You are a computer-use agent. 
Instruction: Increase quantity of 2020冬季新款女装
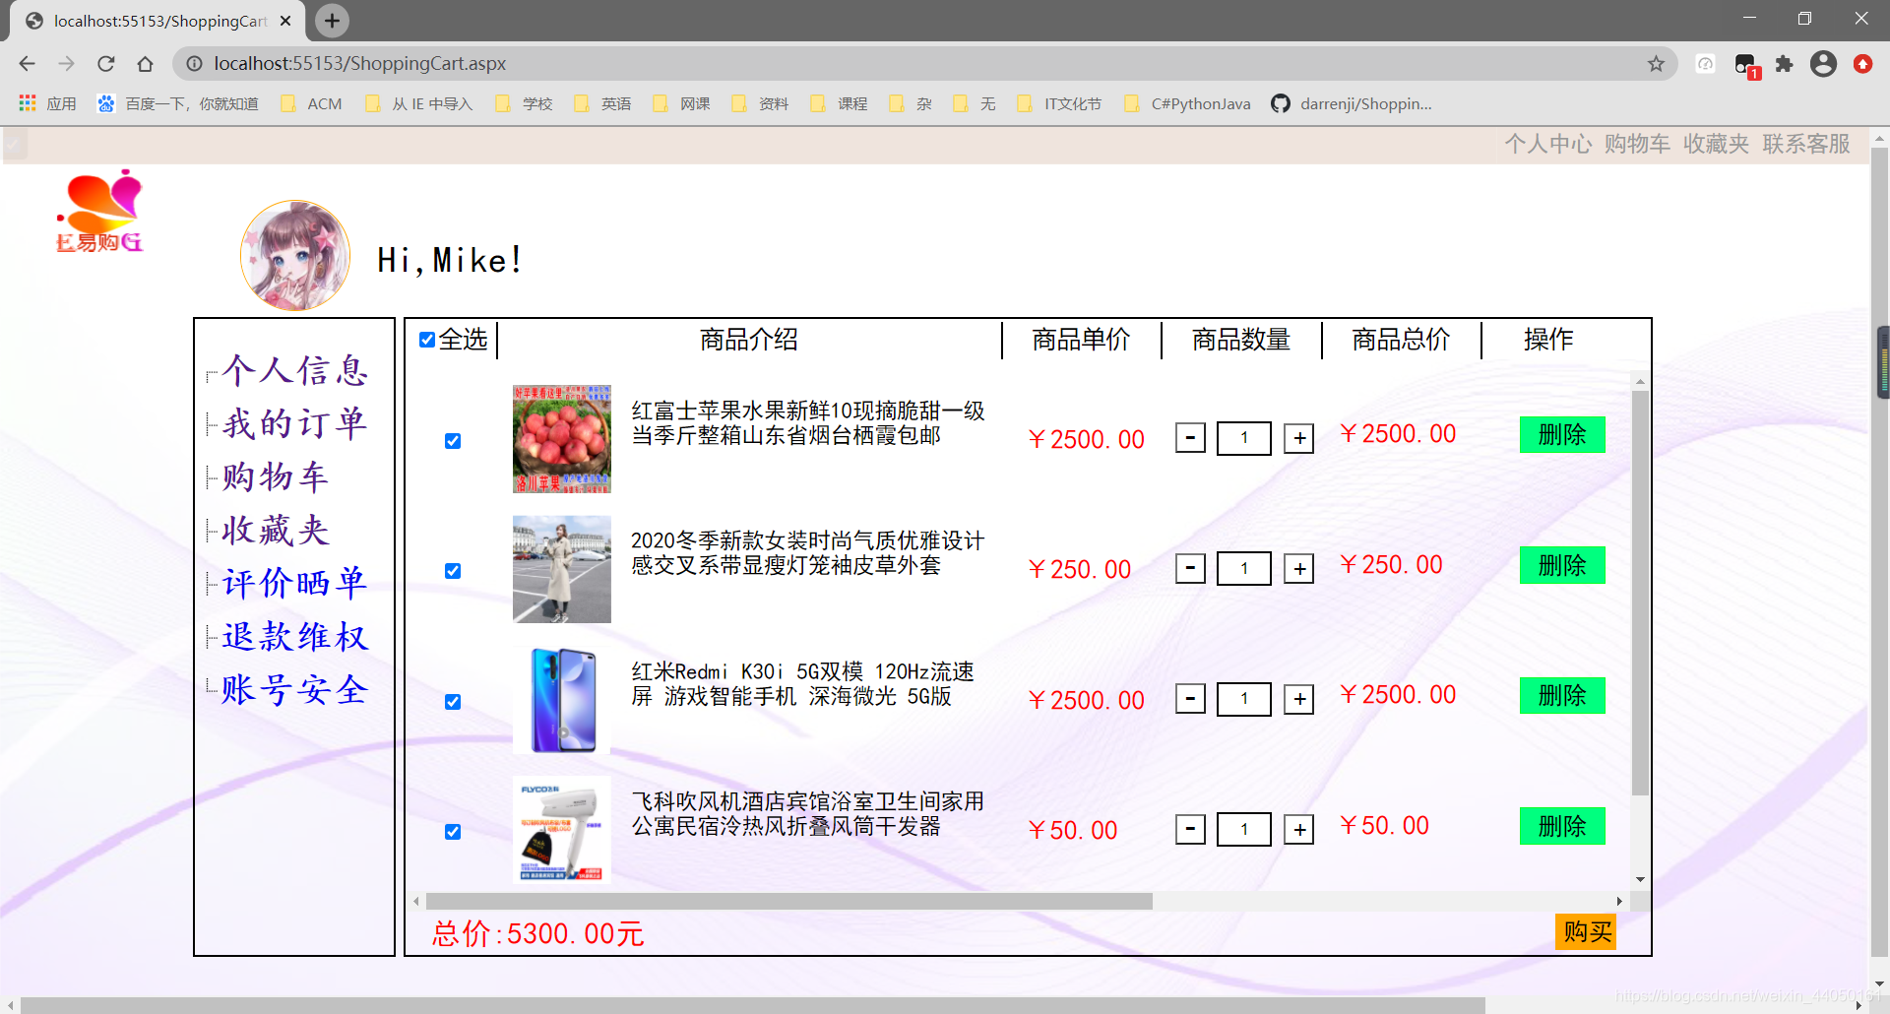[x=1299, y=568]
